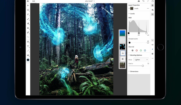Select the Spot Healing brush tool
The image size is (181, 105).
28,33
